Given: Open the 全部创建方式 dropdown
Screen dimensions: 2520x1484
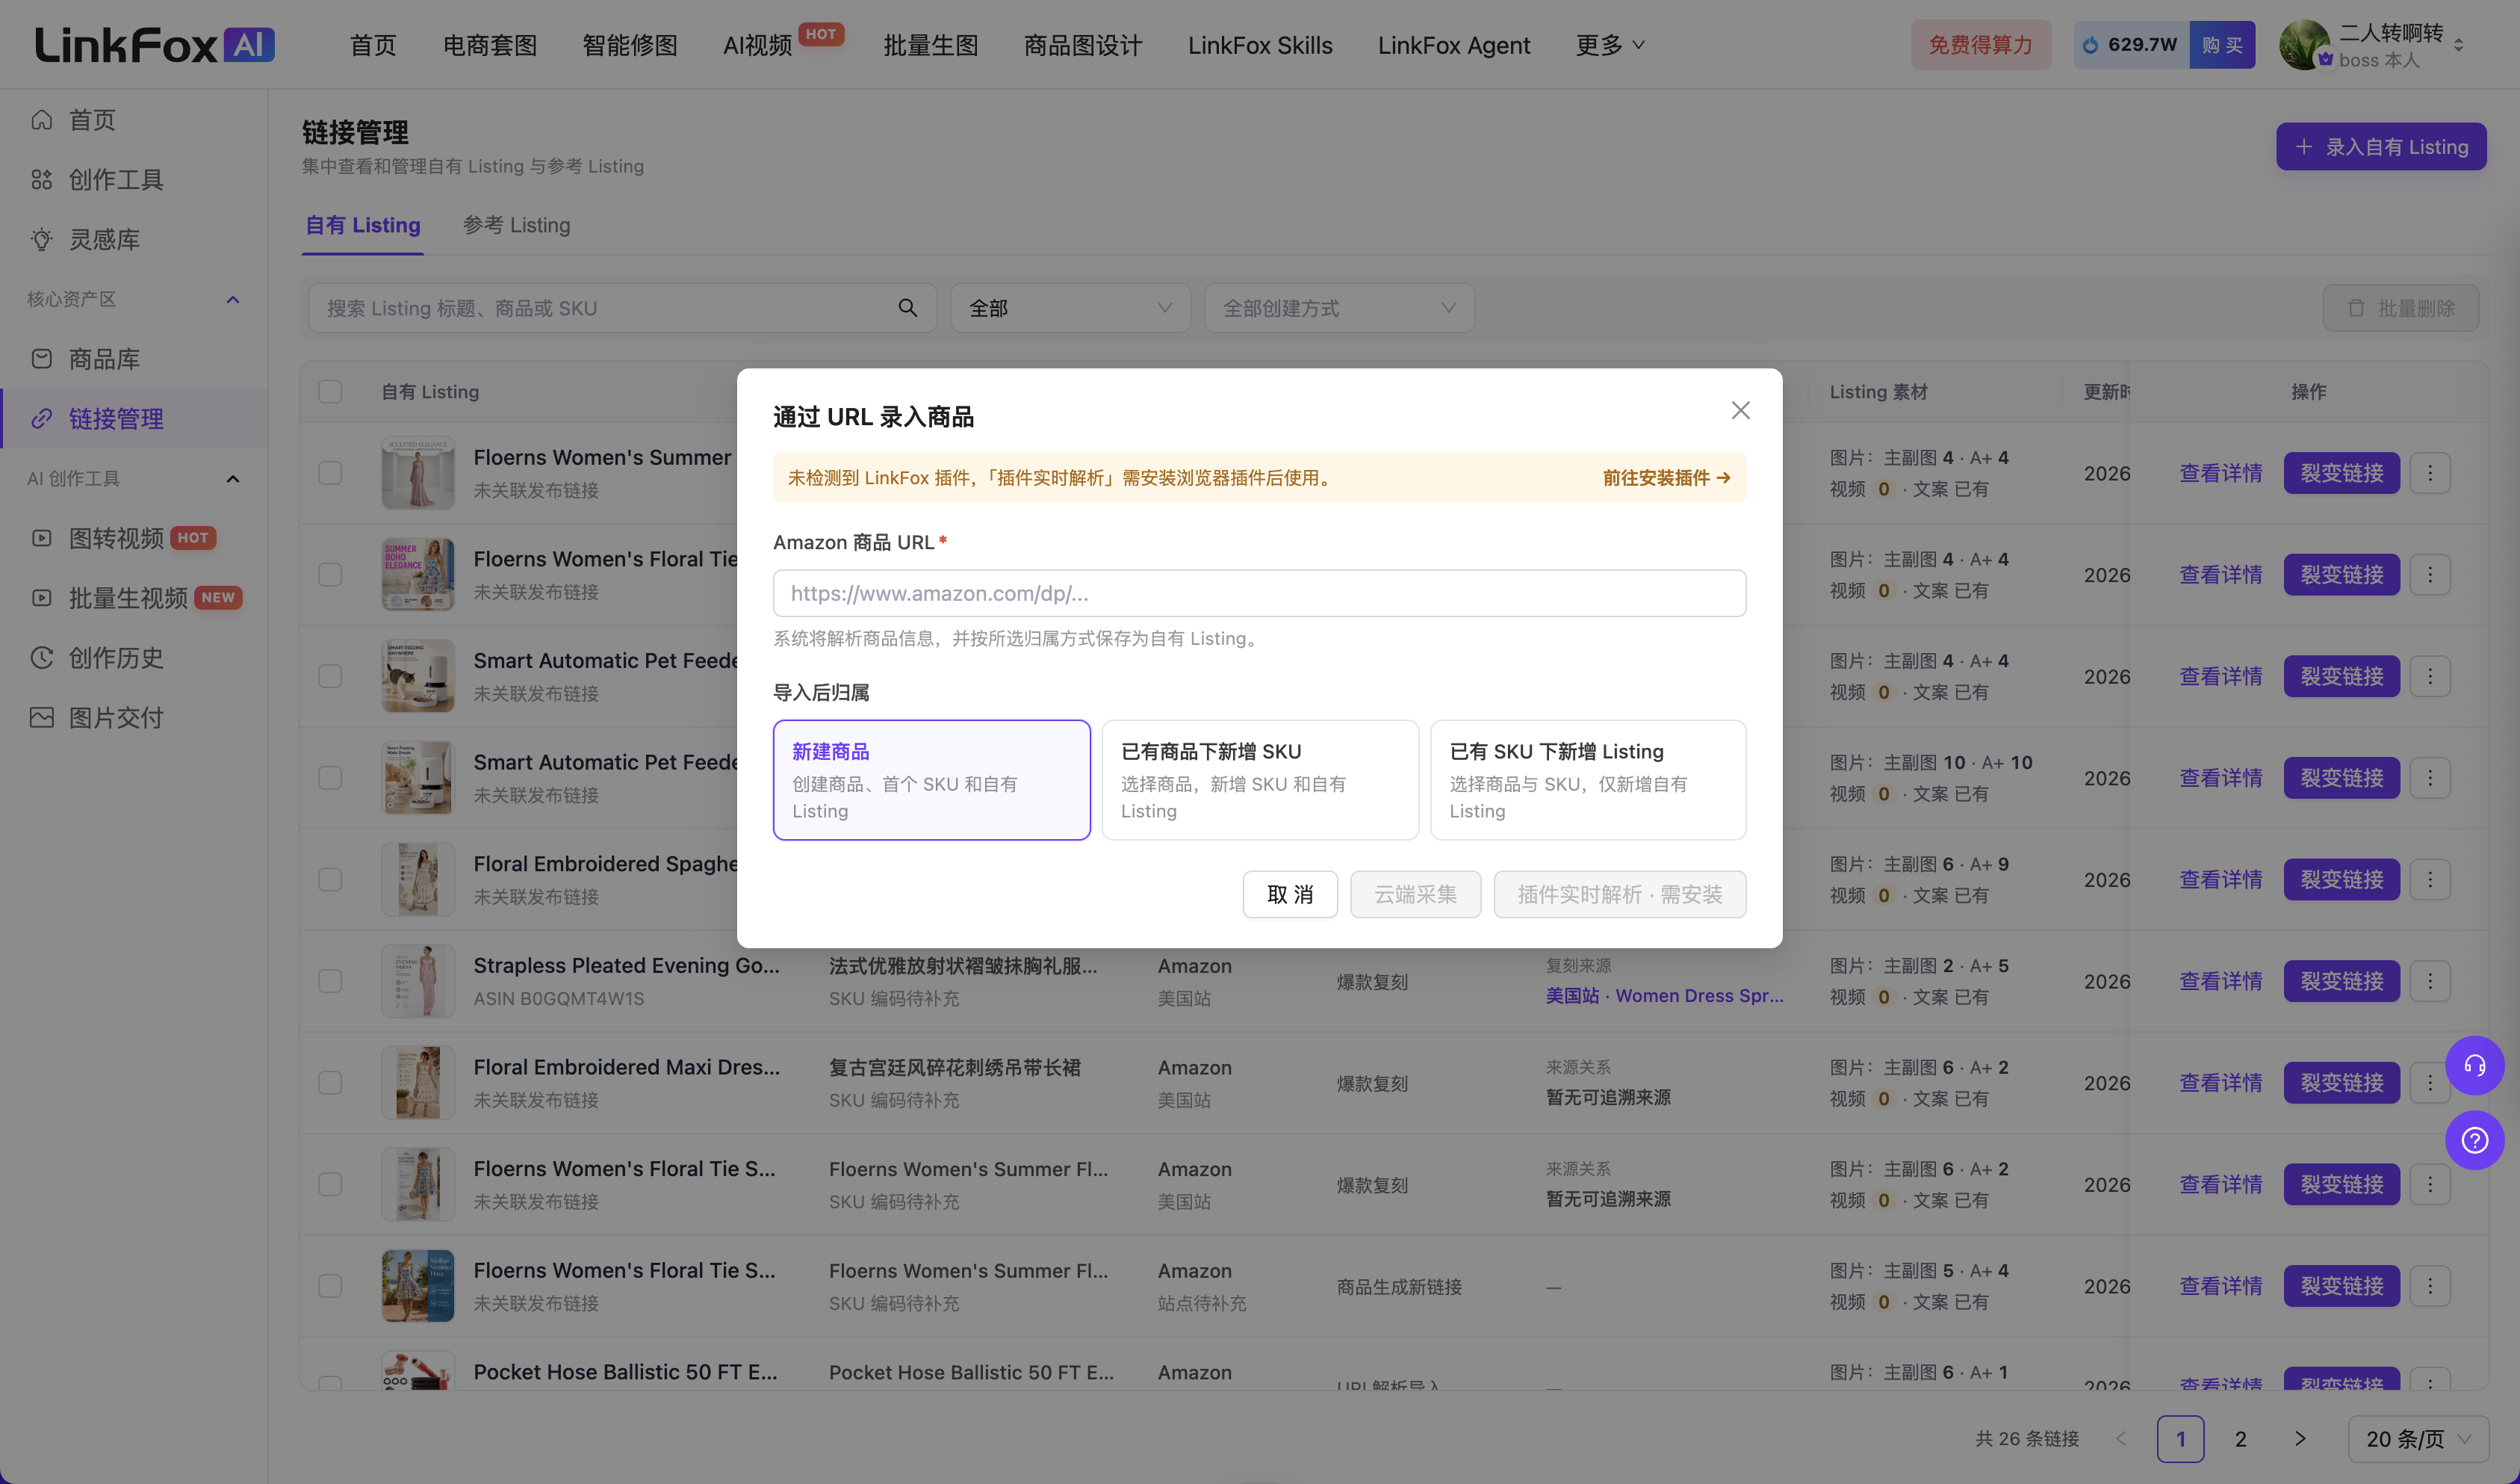Looking at the screenshot, I should pos(1339,307).
